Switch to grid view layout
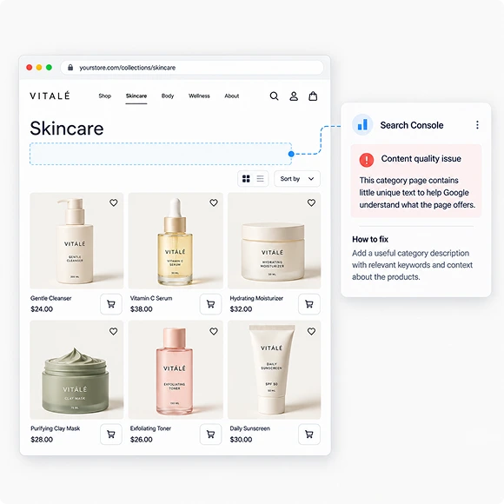This screenshot has width=504, height=504. tap(246, 179)
